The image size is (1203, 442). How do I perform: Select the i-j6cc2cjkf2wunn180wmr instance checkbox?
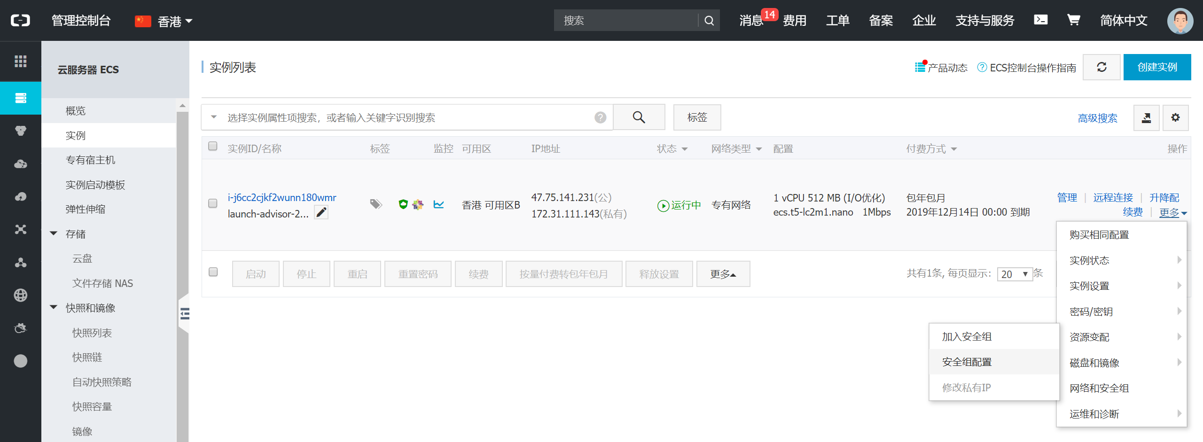click(212, 203)
